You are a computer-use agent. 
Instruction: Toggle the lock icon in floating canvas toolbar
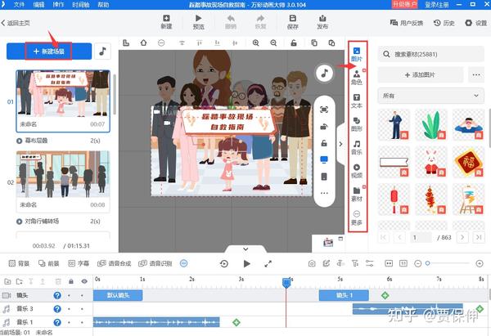[324, 143]
